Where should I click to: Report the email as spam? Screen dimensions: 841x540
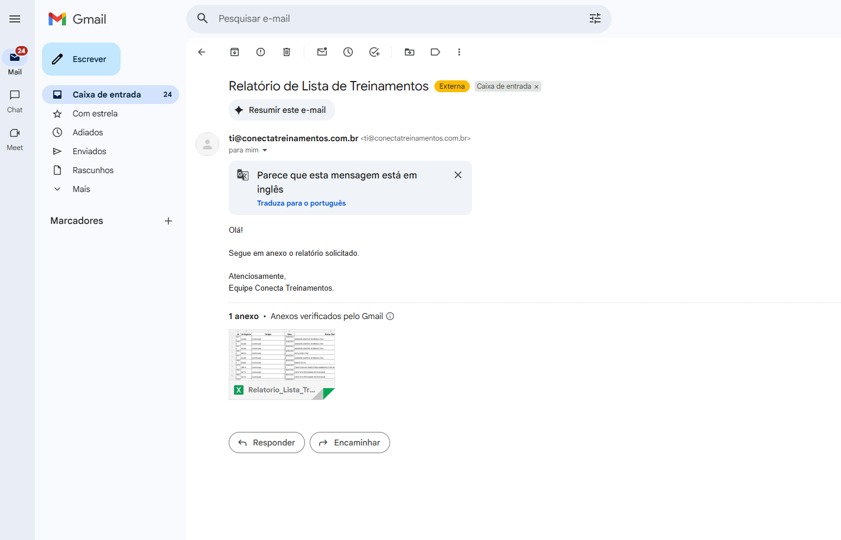click(x=261, y=52)
